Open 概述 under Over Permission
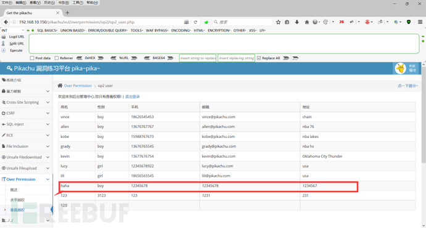Viewport: 426px width, 228px height. pyautogui.click(x=14, y=190)
